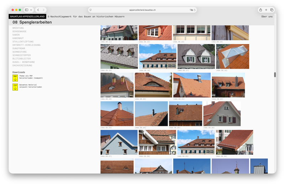Select OCHSENAUGE in the sidebar list
The width and height of the screenshot is (285, 185).
(20, 31)
